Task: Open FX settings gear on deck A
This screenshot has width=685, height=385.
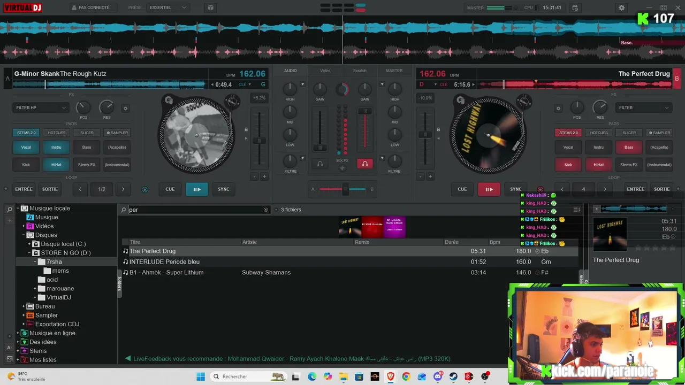Action: [126, 108]
